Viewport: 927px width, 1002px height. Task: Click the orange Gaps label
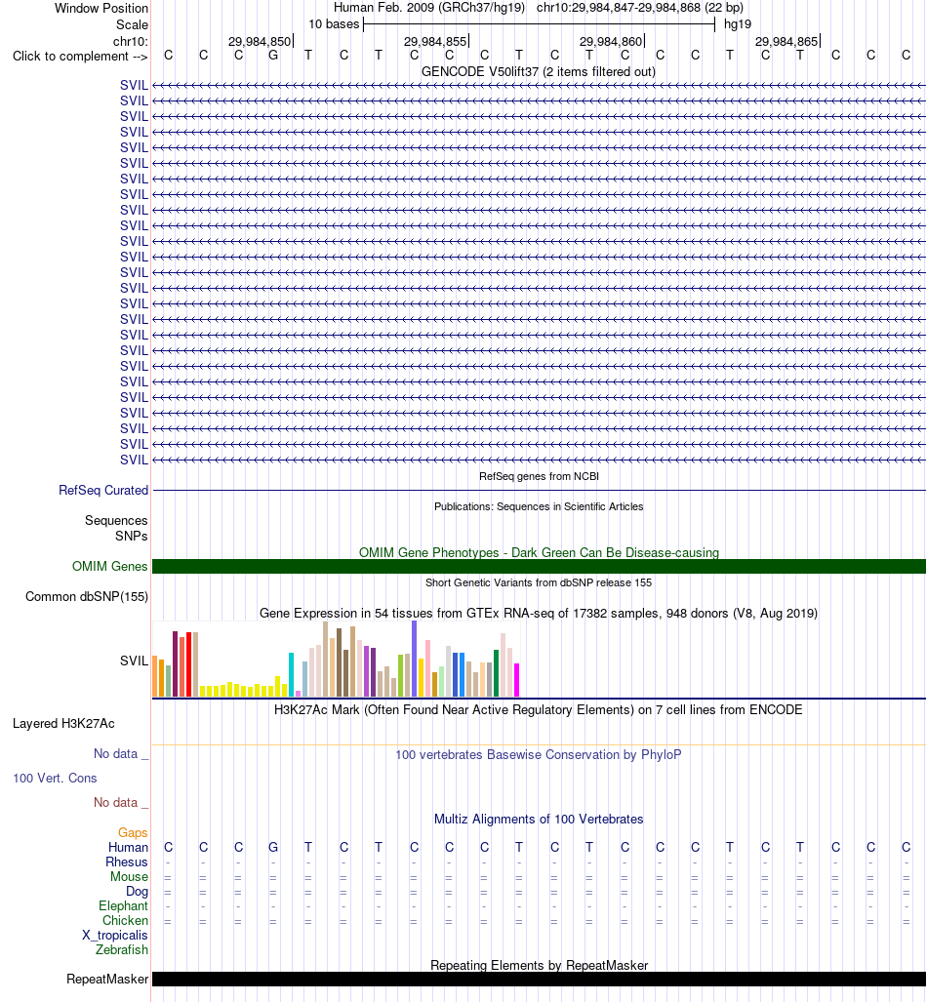(133, 832)
